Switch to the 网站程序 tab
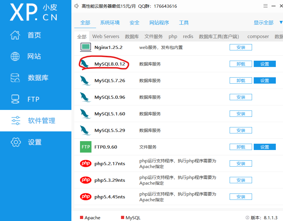This screenshot has width=283, height=221. pos(159,23)
